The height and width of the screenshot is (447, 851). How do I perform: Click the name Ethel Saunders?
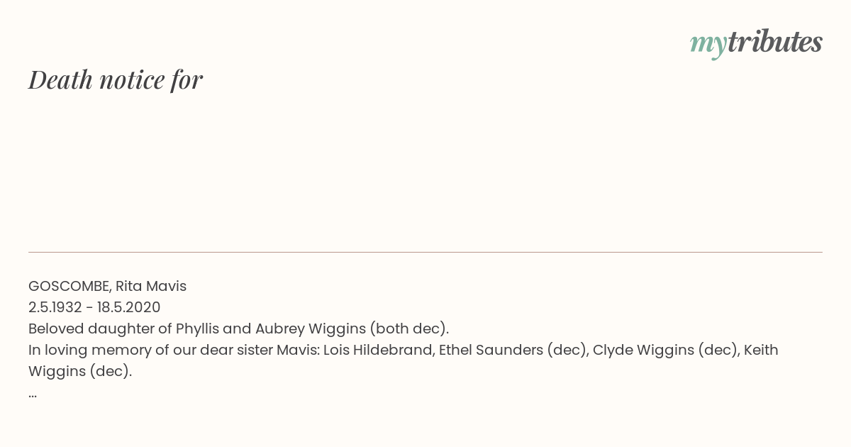point(491,351)
